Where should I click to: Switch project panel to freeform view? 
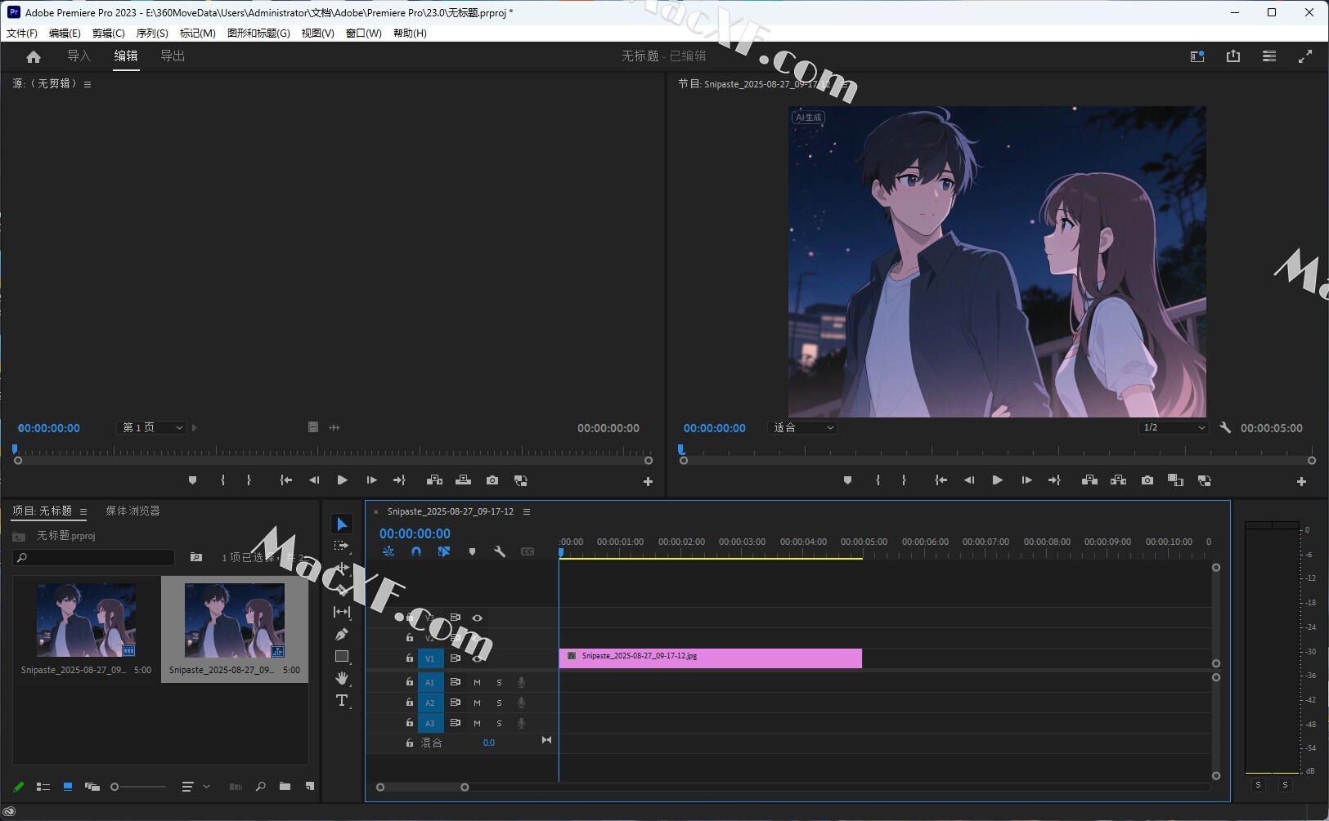pos(92,787)
